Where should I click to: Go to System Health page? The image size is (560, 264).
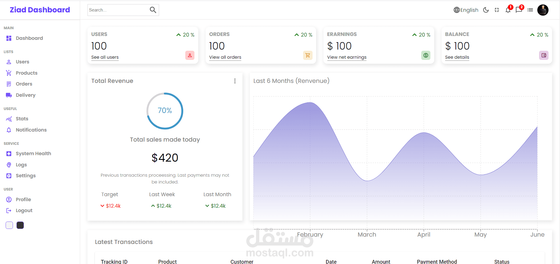(x=34, y=154)
